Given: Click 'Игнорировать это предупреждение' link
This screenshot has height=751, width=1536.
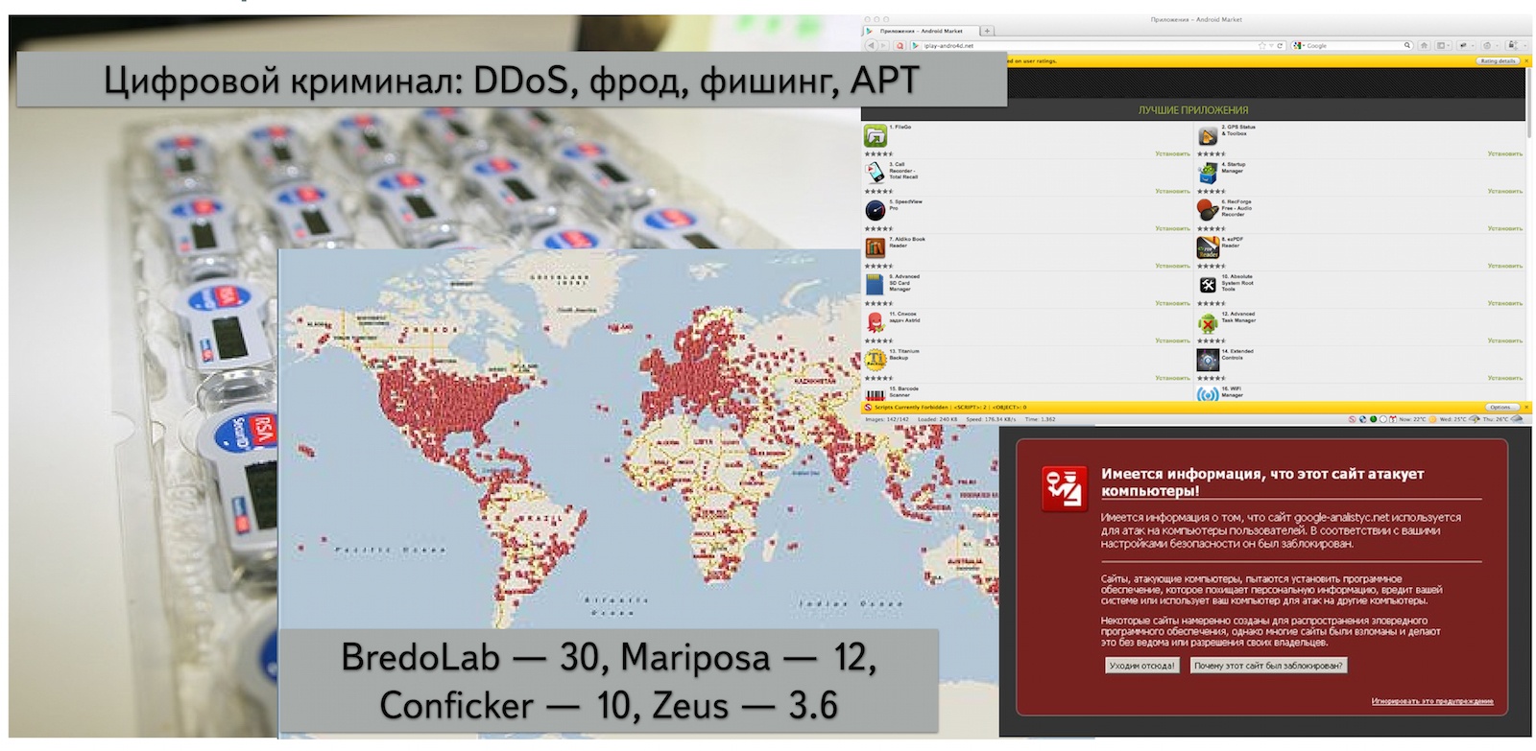Looking at the screenshot, I should [1431, 701].
